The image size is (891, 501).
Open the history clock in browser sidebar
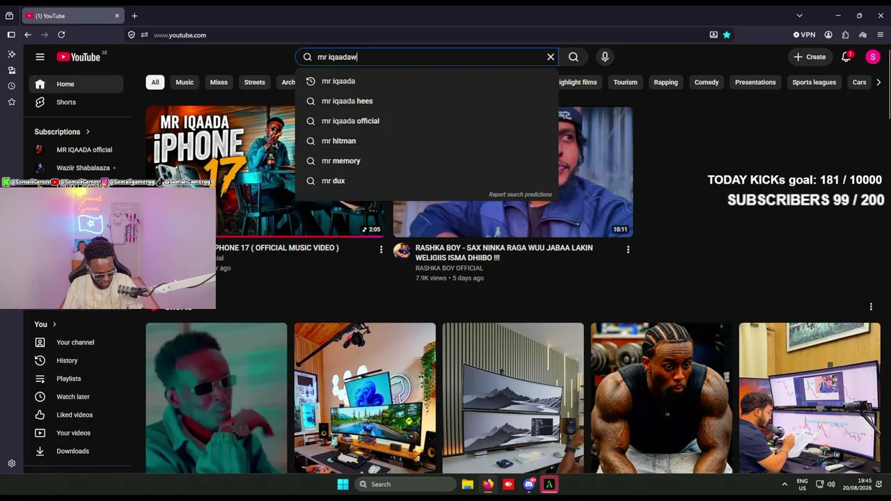click(11, 86)
